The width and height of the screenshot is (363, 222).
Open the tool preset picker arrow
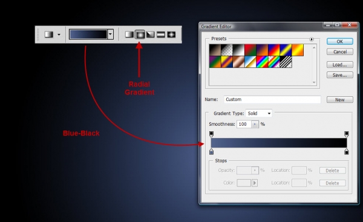[59, 34]
